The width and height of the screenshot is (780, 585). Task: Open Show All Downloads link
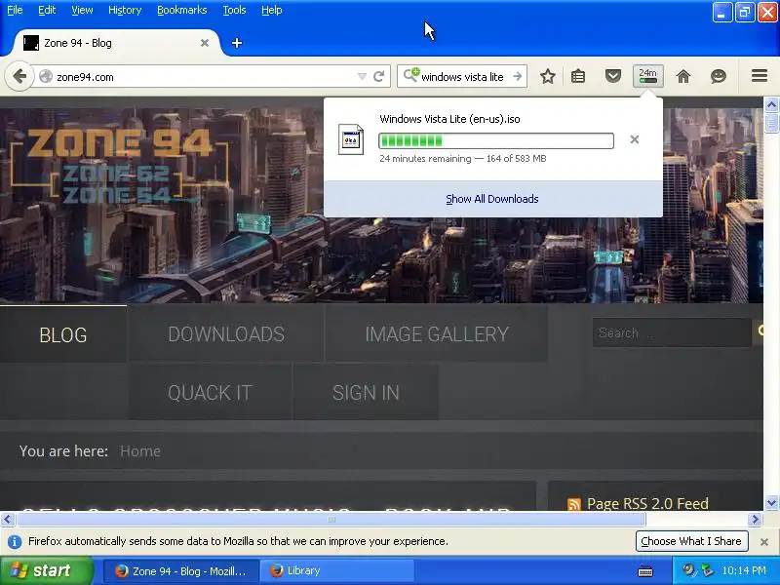(x=492, y=199)
